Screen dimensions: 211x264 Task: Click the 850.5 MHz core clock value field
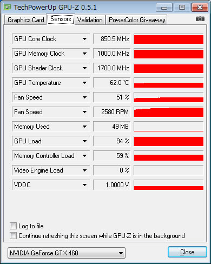pos(111,39)
